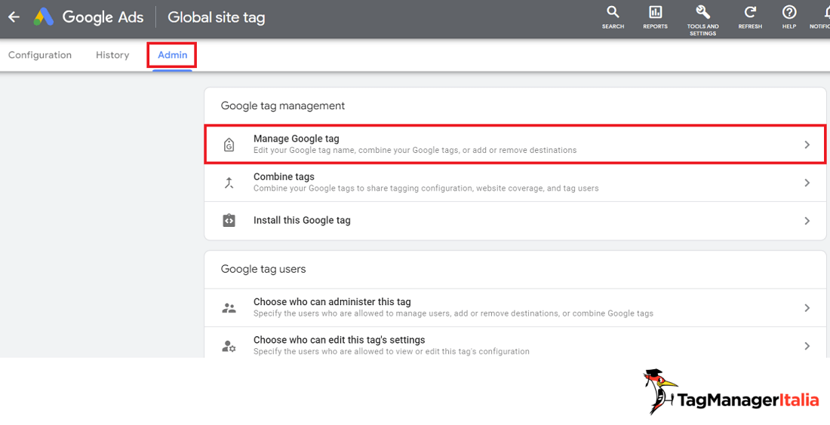The height and width of the screenshot is (425, 830).
Task: Switch to the History tab
Action: pyautogui.click(x=112, y=55)
